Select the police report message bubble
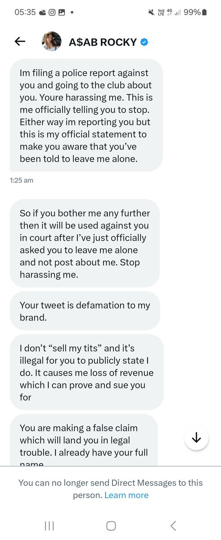221x540 pixels. coord(86,115)
